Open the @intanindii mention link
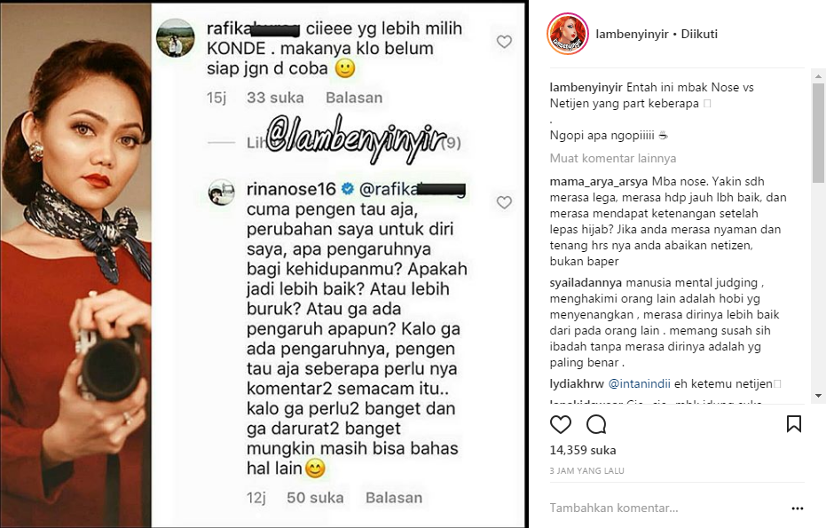Screen dimensions: 826x528 [x=639, y=383]
